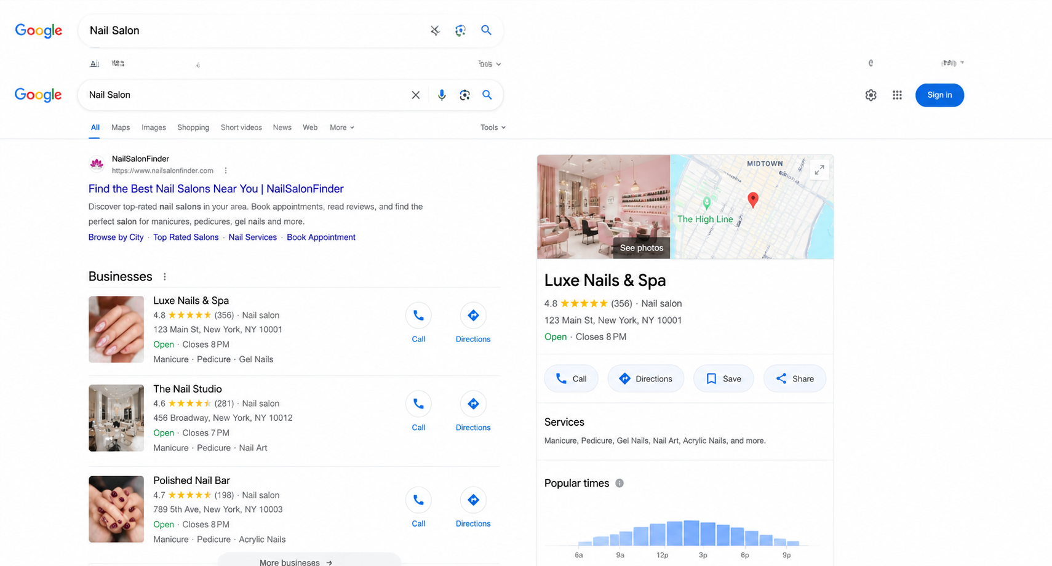The image size is (1052, 566).
Task: Open the Browse by City sitelink
Action: tap(116, 237)
